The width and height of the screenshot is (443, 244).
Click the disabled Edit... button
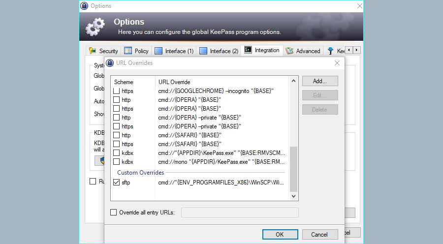point(320,95)
